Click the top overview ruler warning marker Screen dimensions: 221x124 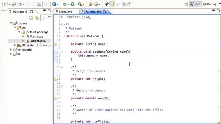click(x=219, y=38)
